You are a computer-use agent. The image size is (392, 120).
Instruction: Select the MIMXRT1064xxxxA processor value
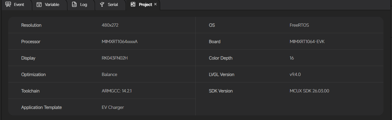click(119, 42)
